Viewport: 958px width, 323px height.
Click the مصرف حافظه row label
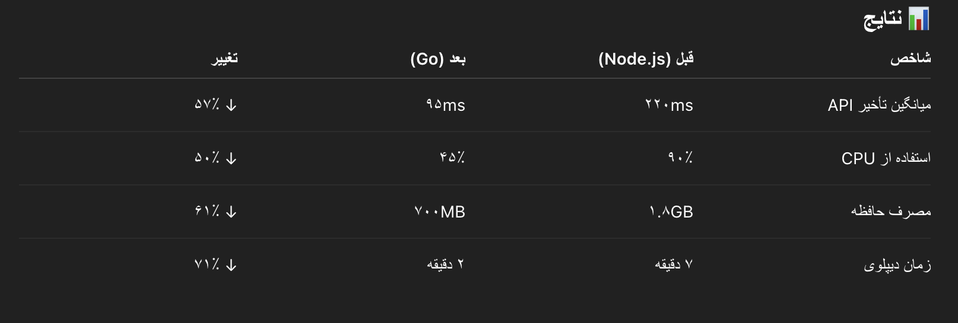tap(890, 212)
